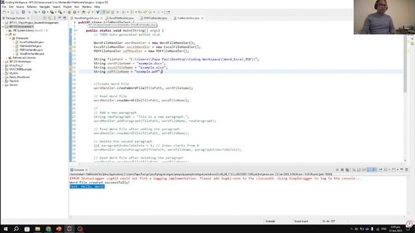Minimize the Package Explorer panel

coord(60,18)
